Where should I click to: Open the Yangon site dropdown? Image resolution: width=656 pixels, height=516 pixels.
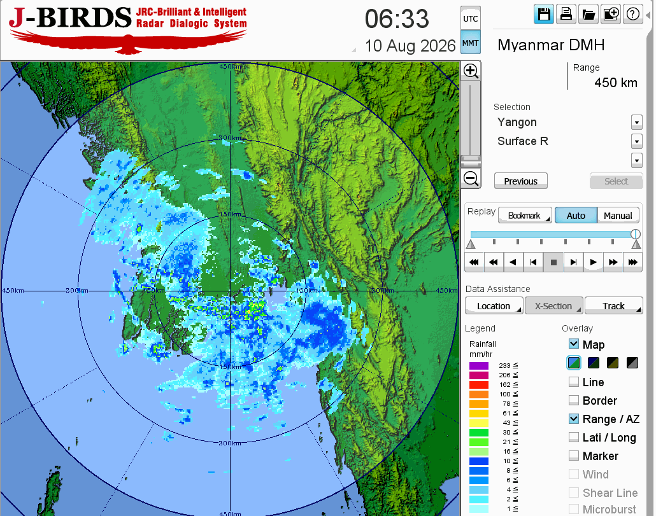click(636, 122)
